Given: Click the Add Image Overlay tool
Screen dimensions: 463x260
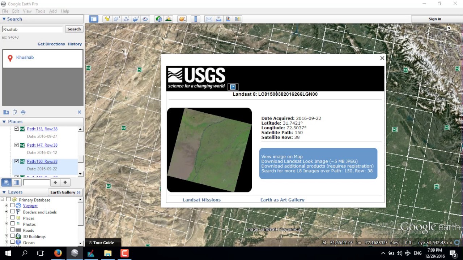Looking at the screenshot, I should point(136,19).
